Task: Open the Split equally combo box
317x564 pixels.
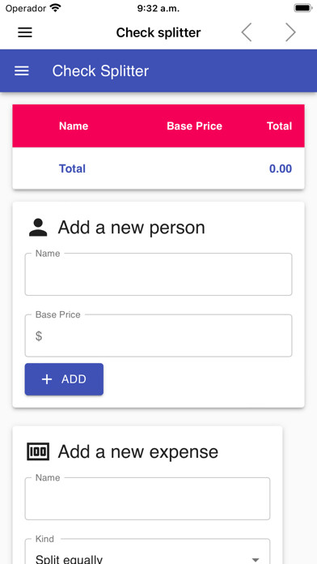Action: 147,551
